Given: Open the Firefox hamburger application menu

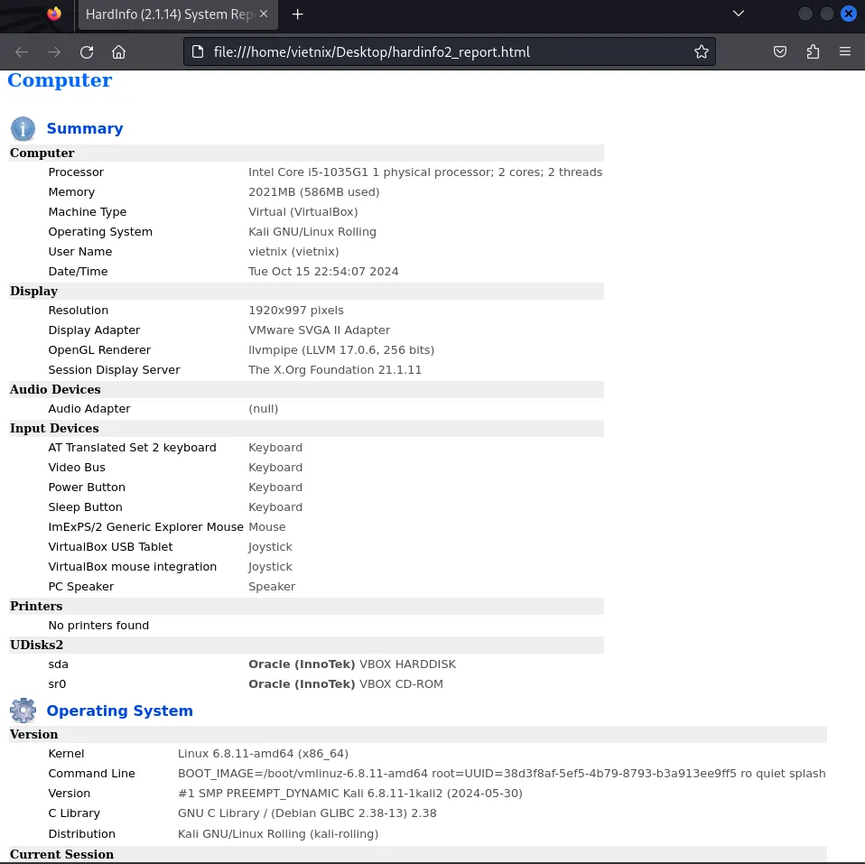Looking at the screenshot, I should click(844, 51).
